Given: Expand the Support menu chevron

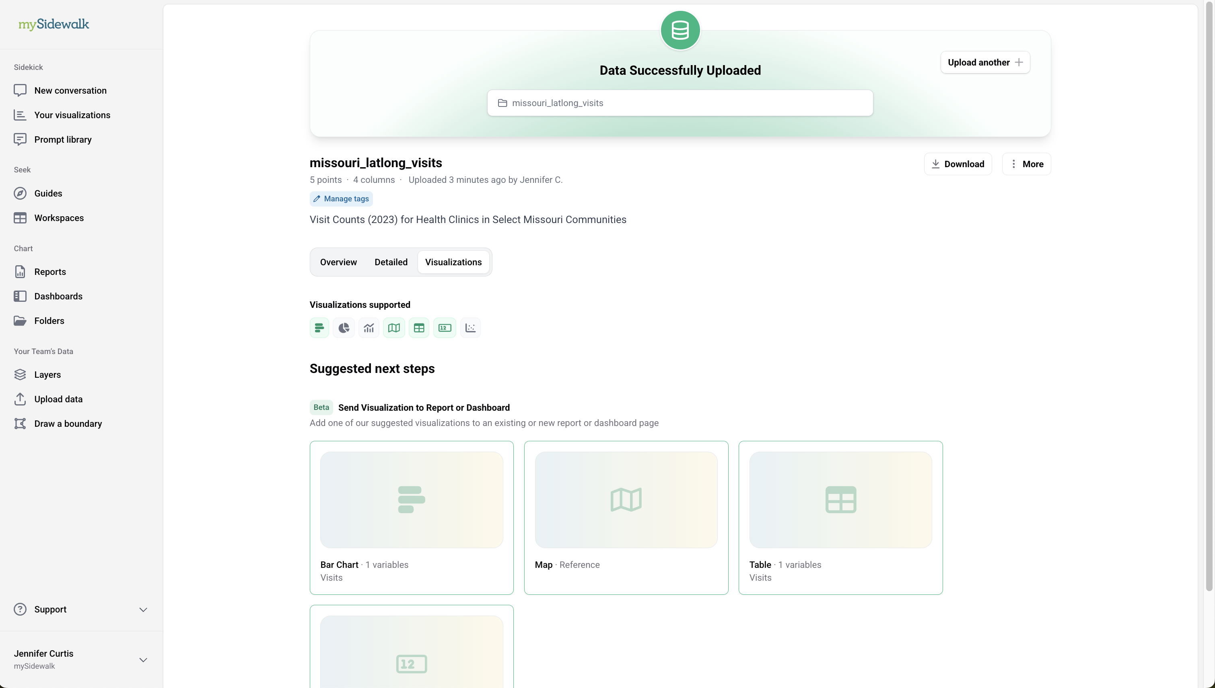Looking at the screenshot, I should coord(143,610).
